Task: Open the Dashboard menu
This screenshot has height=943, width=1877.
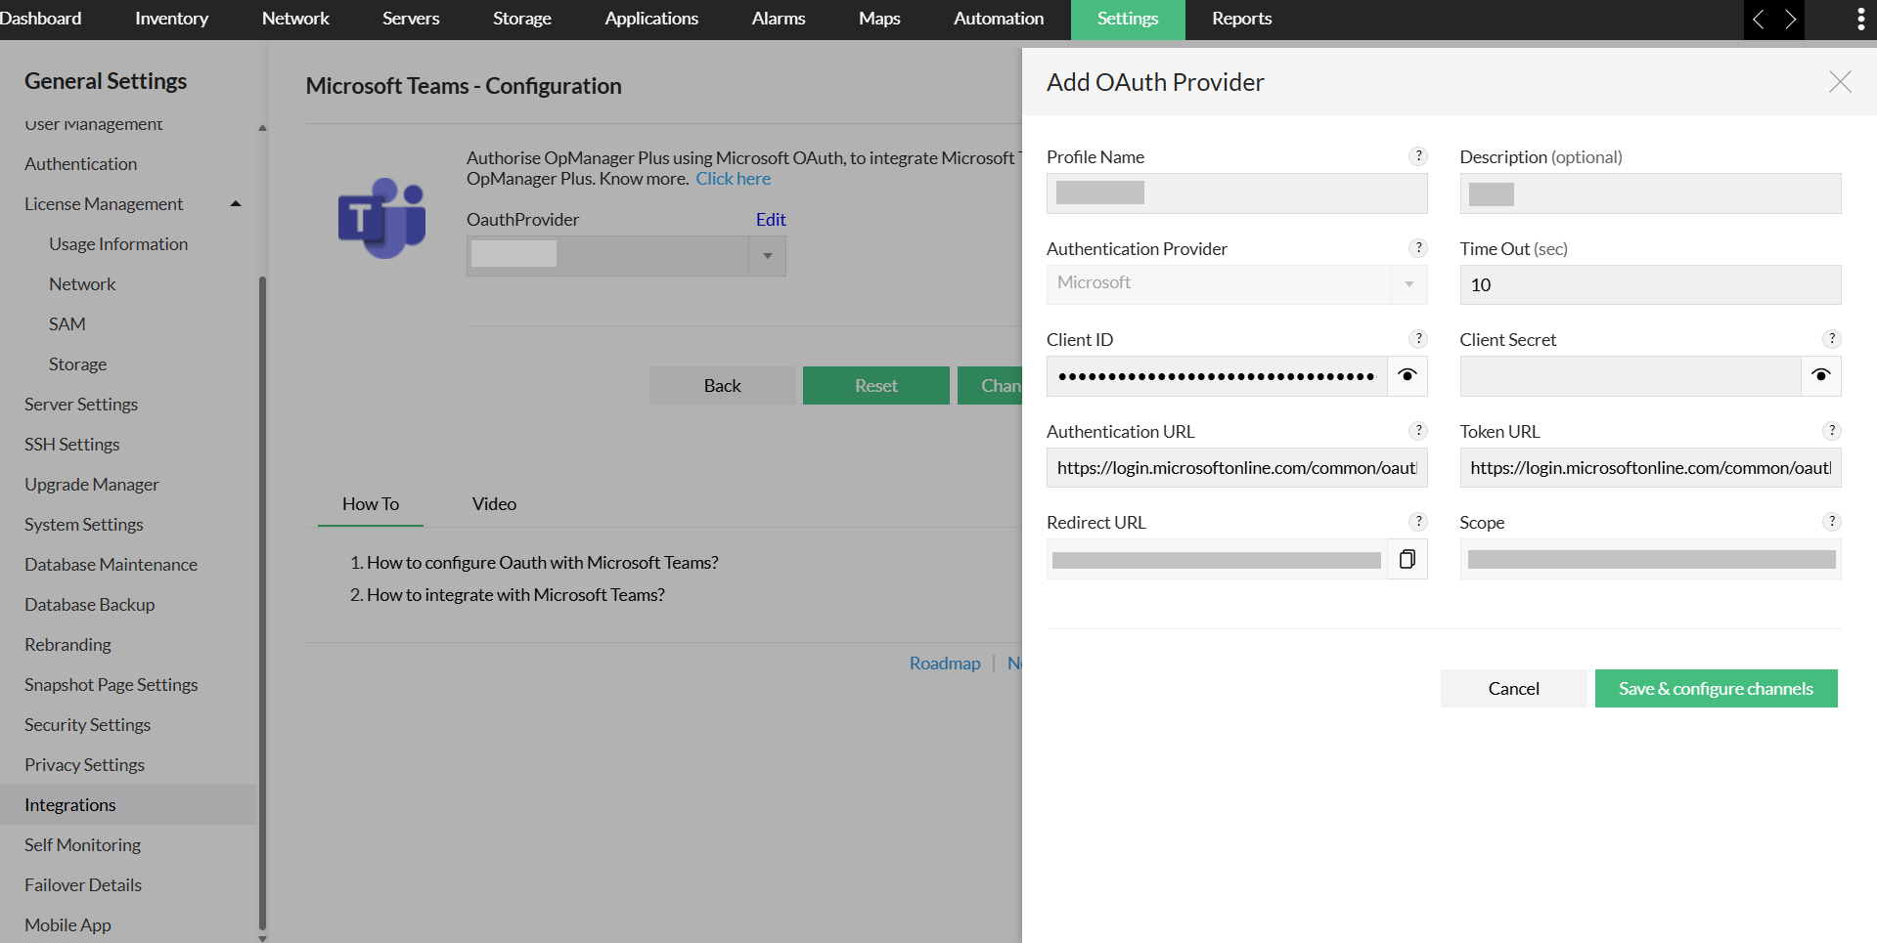Action: 40,19
